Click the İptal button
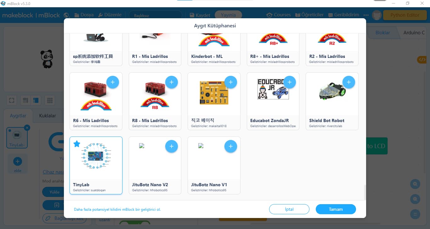The width and height of the screenshot is (430, 229). (289, 209)
